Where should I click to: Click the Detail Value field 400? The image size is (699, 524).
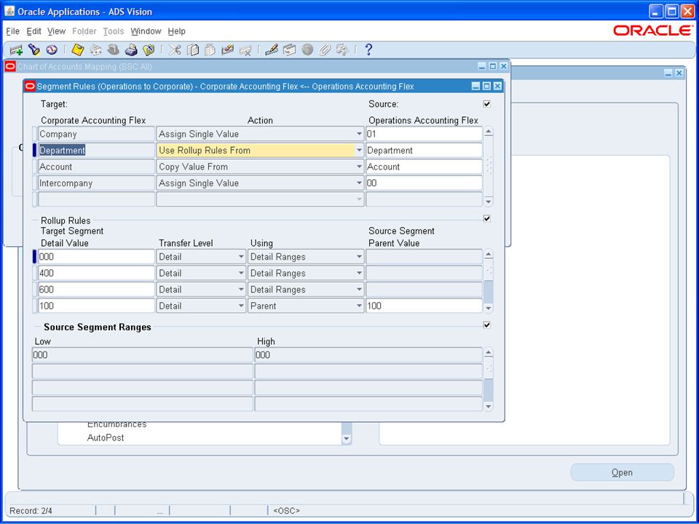[x=96, y=273]
